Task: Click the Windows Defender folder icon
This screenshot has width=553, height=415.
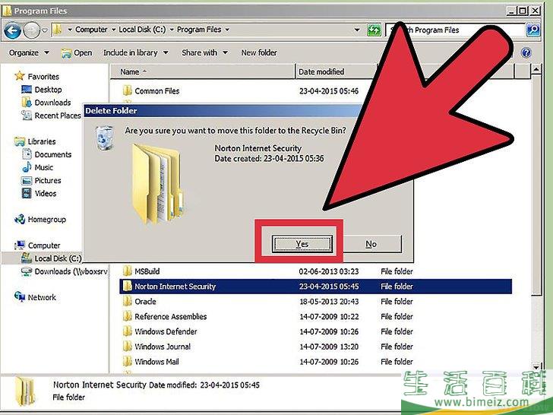Action: click(128, 331)
